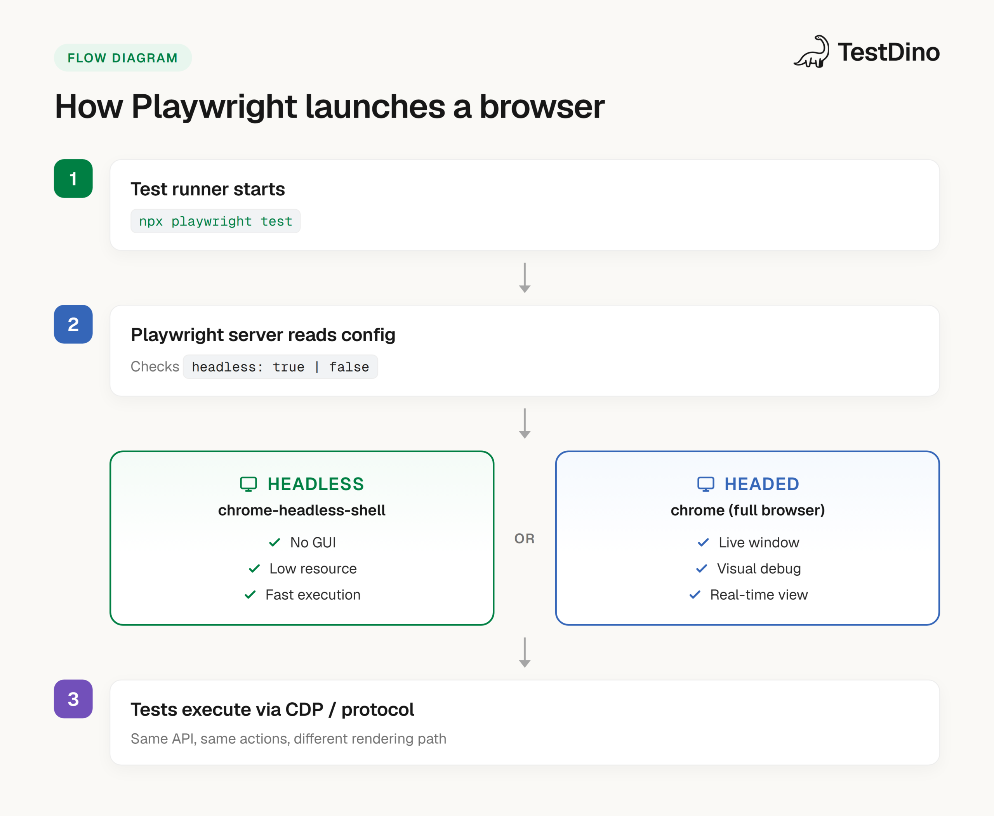Click the blue monitor icon beside HEADED
Viewport: 994px width, 816px height.
(705, 484)
